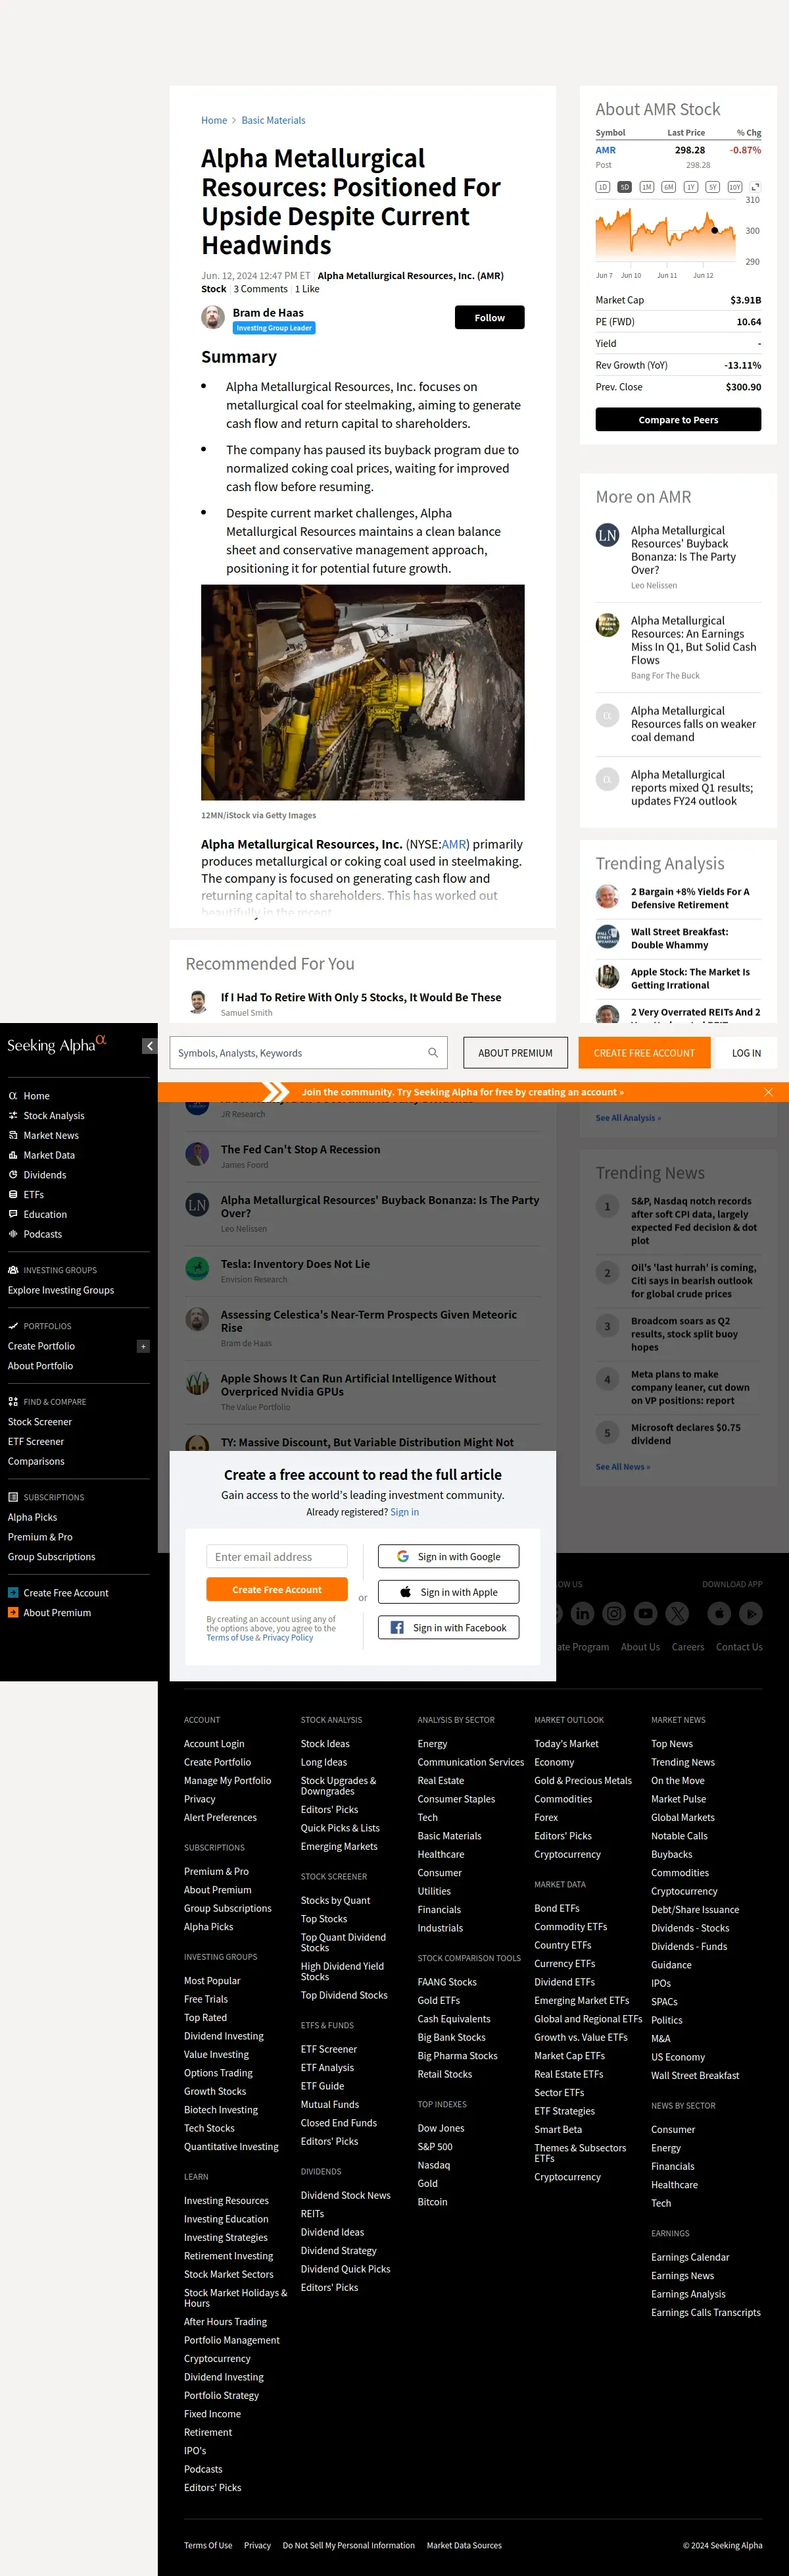The height and width of the screenshot is (2576, 789).
Task: Select the 5Y chart period
Action: click(x=712, y=187)
